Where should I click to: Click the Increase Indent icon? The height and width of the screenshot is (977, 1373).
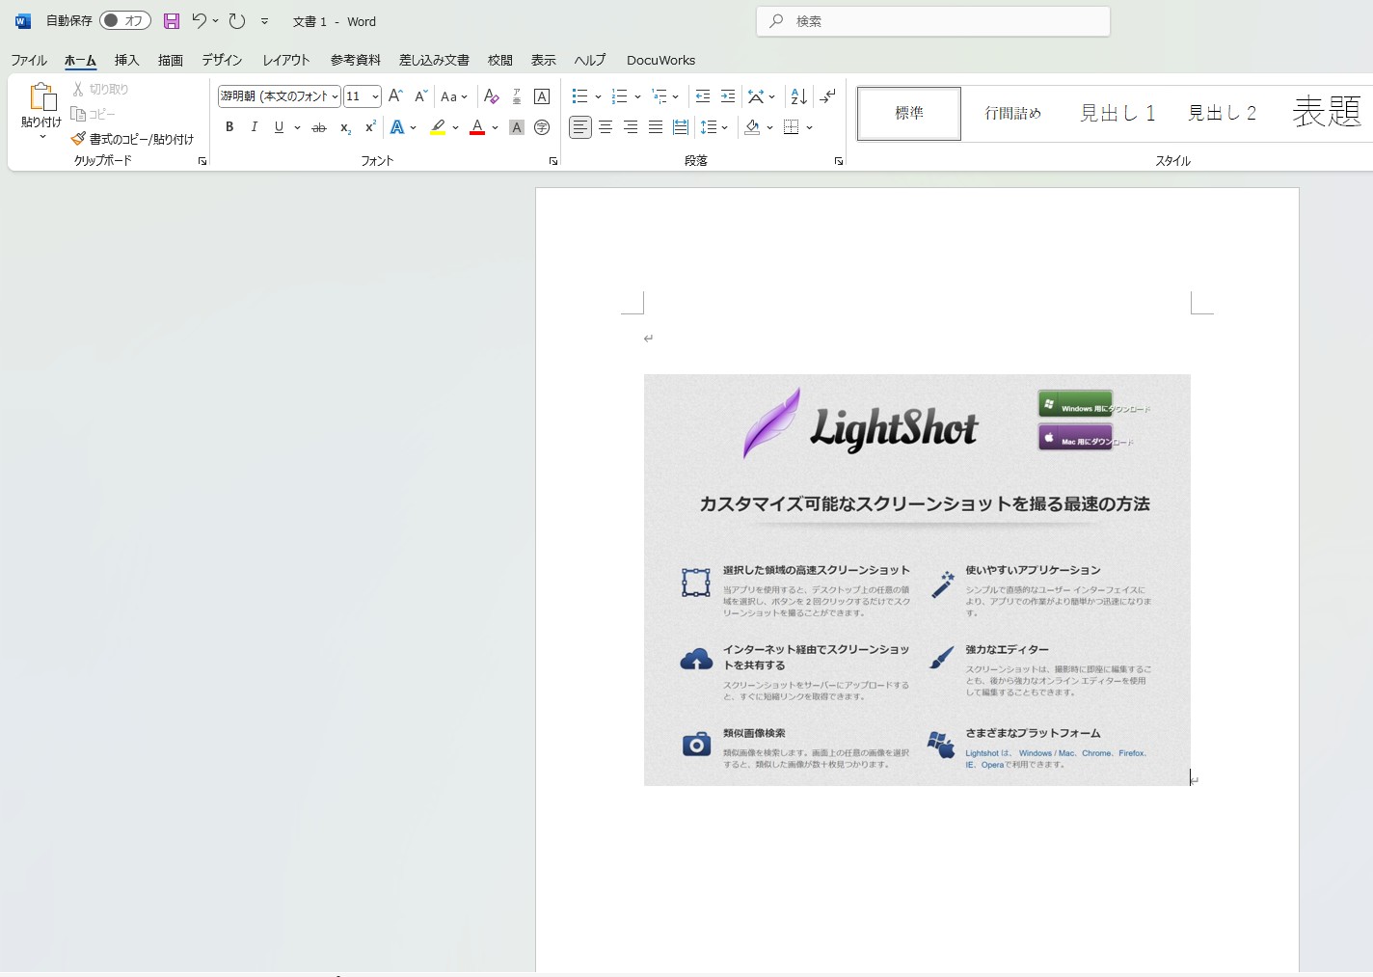click(728, 96)
